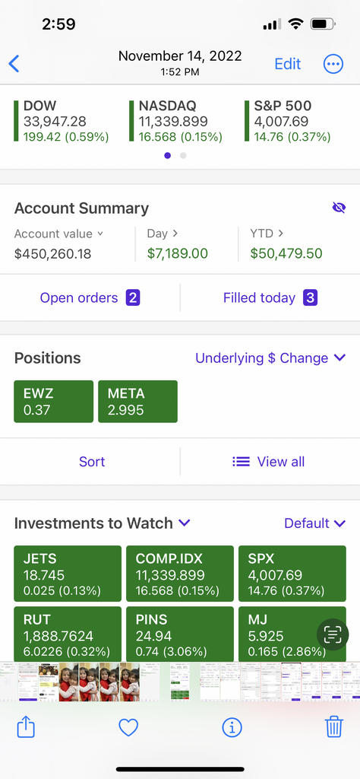360x779 pixels.
Task: Tap the Sort link
Action: pyautogui.click(x=92, y=462)
